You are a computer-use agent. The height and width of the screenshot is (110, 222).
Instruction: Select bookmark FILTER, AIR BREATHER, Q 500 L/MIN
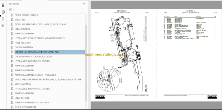40,24
